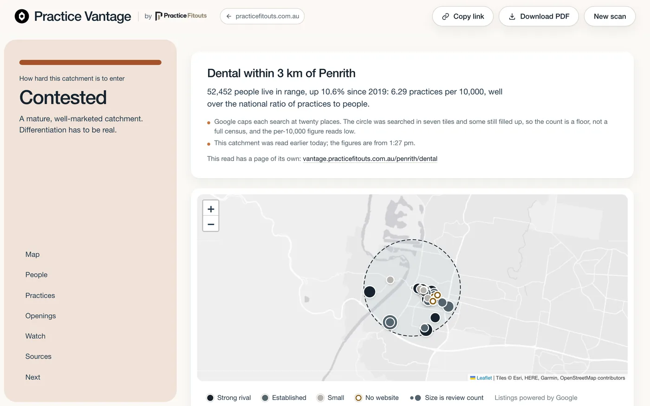Navigate to the Openings section
The image size is (650, 406).
click(x=40, y=316)
